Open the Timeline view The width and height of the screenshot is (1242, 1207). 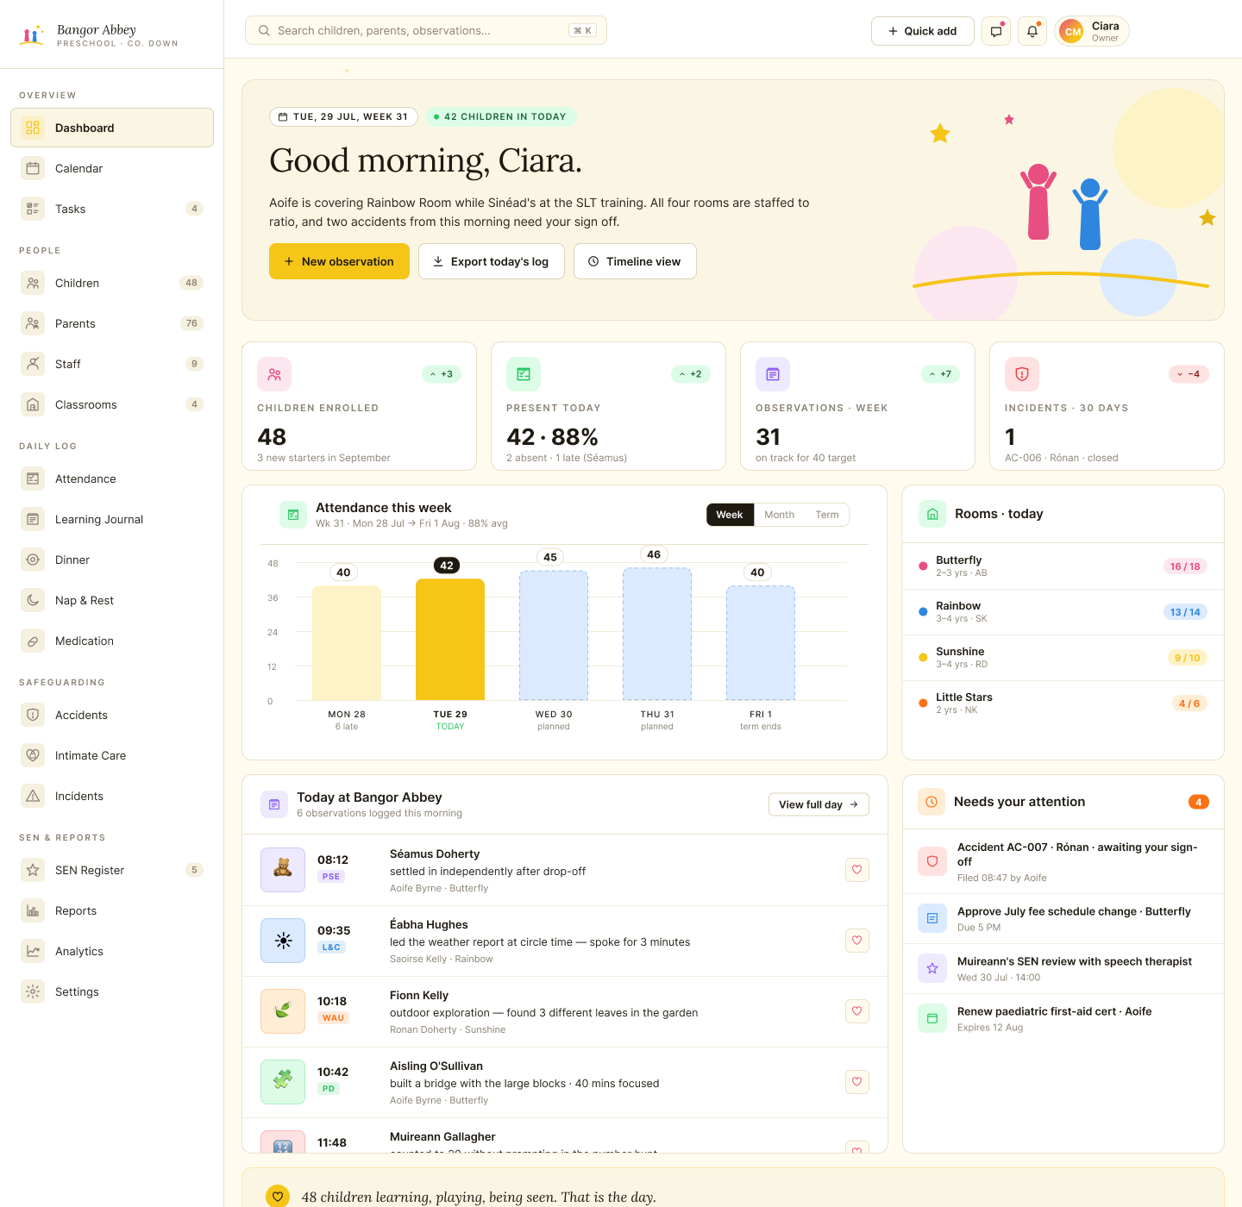click(x=635, y=261)
